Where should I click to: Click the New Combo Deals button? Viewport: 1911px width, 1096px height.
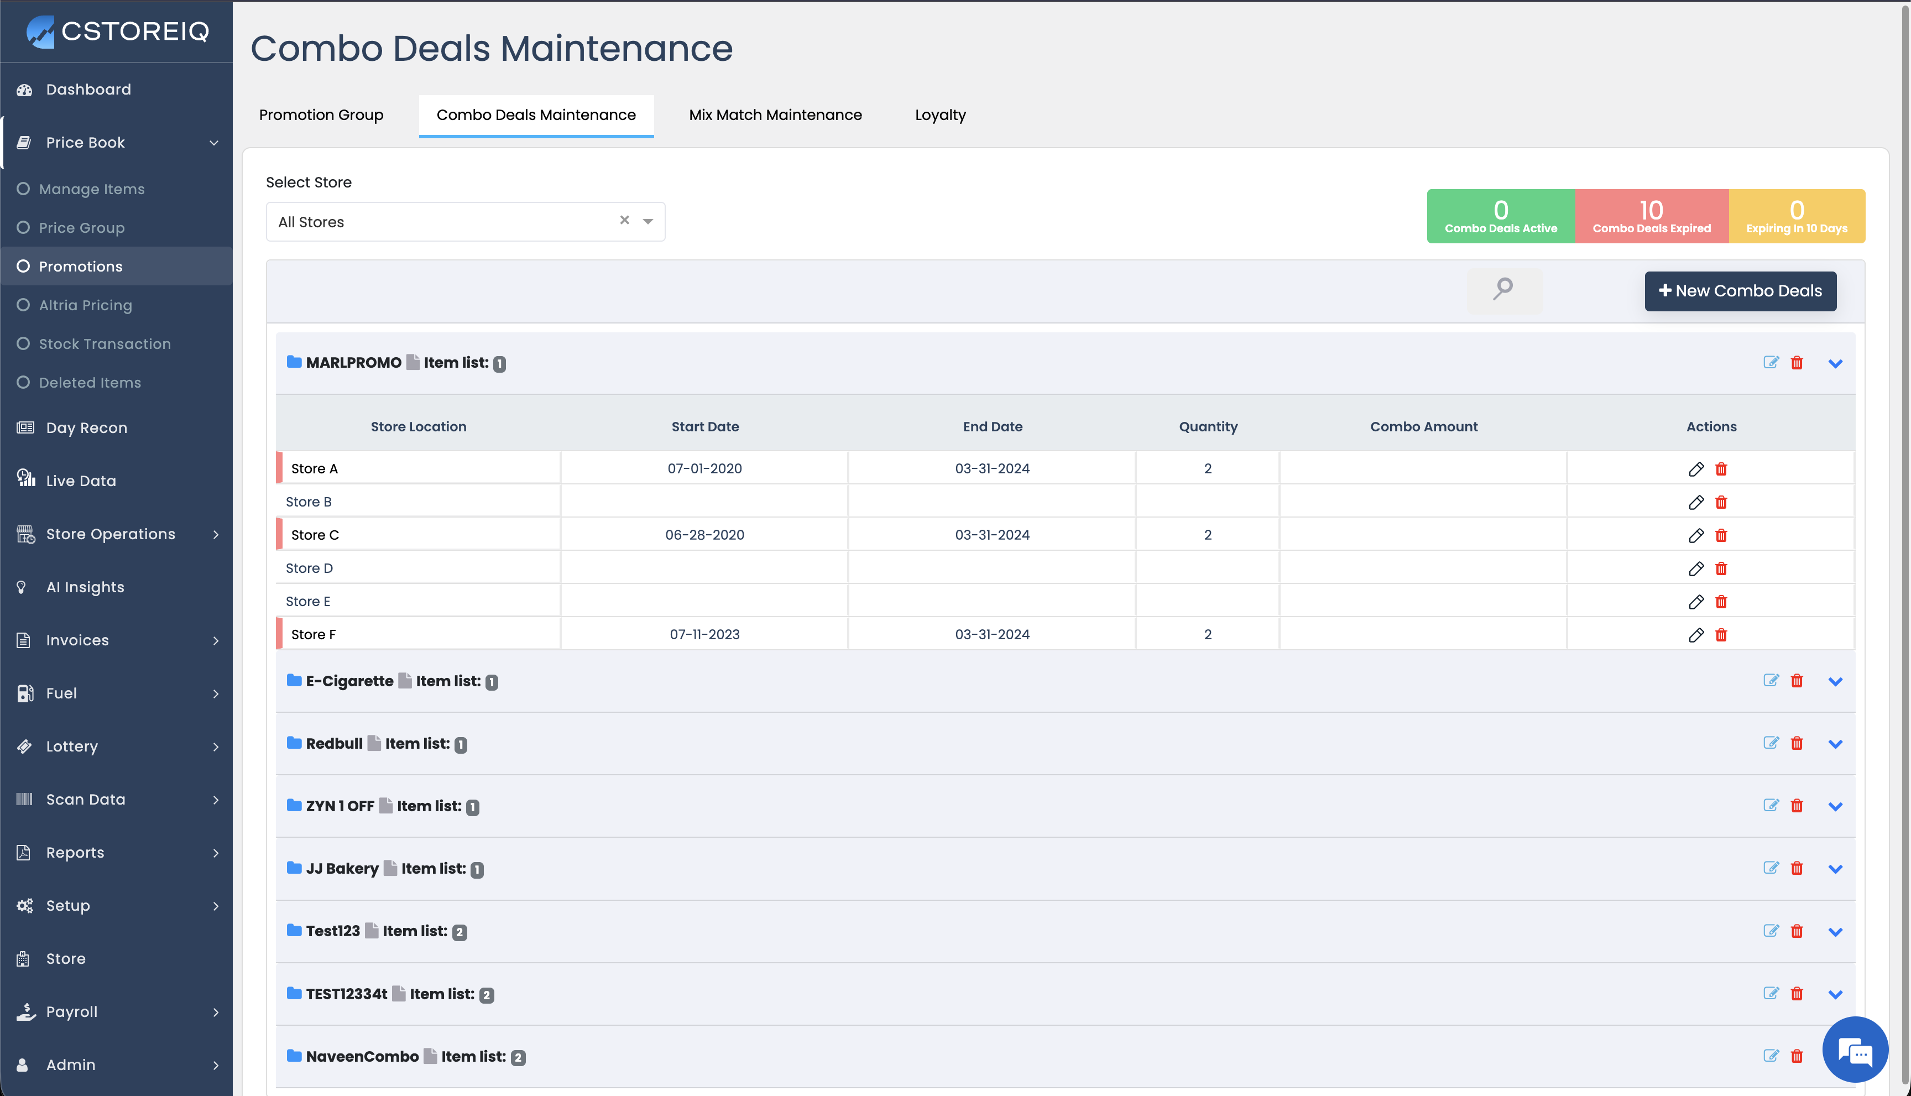tap(1740, 291)
